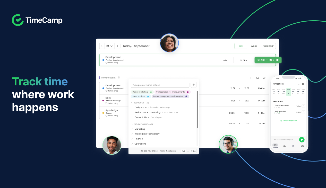Click the man with headphones avatar
Image resolution: width=326 pixels, height=188 pixels.
(228, 145)
